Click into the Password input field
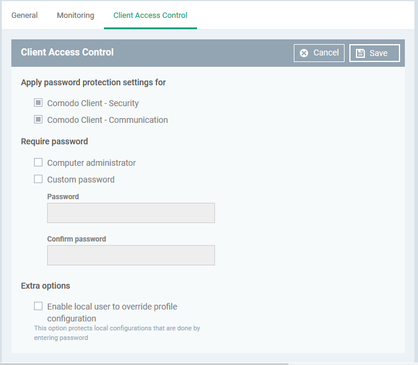The width and height of the screenshot is (418, 365). pos(131,213)
